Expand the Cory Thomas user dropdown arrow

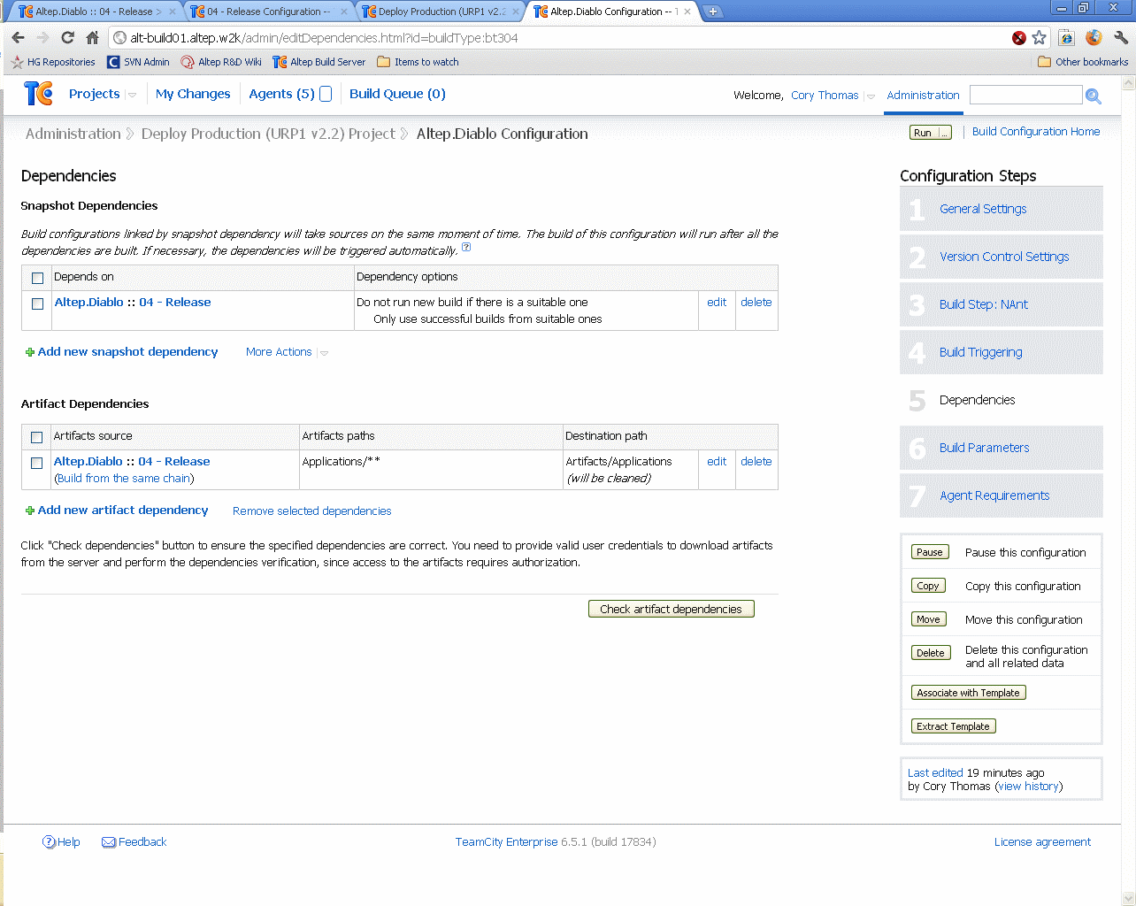(871, 96)
